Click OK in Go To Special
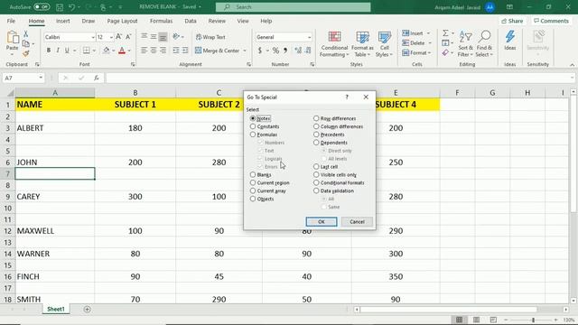This screenshot has height=325, width=578. coord(322,222)
